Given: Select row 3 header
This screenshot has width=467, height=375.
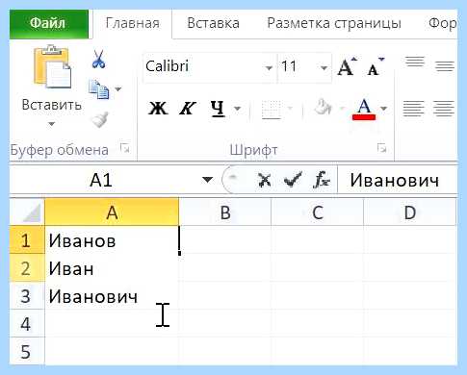Looking at the screenshot, I should coord(27,296).
